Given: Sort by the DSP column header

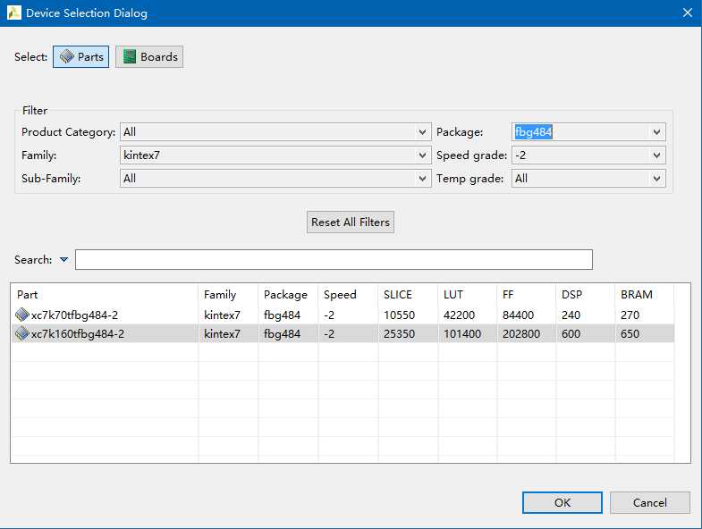Looking at the screenshot, I should tap(586, 295).
